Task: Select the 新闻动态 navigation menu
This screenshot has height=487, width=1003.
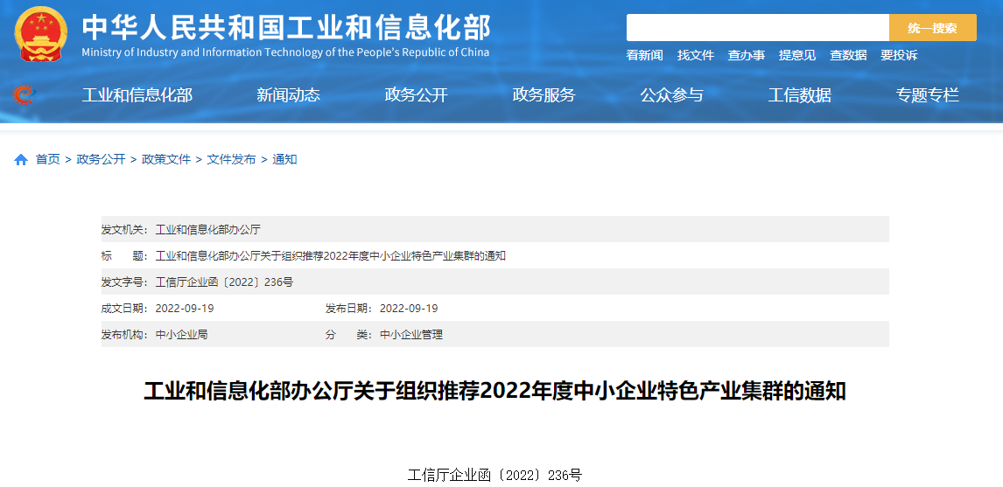Action: (x=288, y=95)
